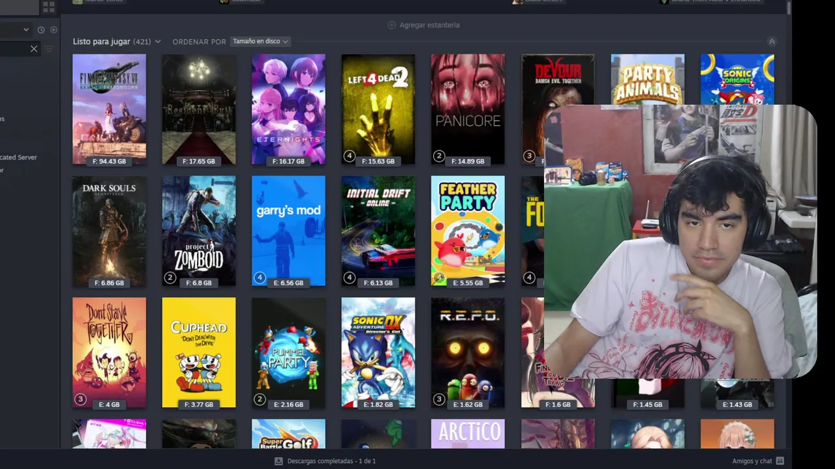The width and height of the screenshot is (835, 469).
Task: Open the downloads icon in status bar
Action: click(x=279, y=461)
